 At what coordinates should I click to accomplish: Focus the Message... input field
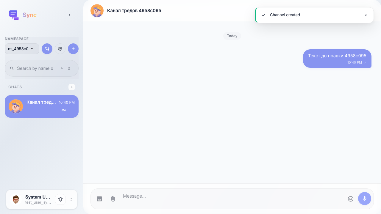click(232, 196)
